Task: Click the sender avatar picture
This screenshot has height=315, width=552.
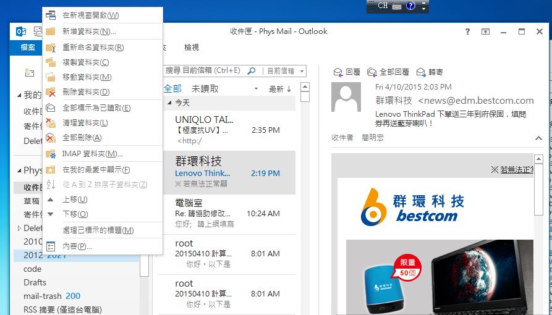Action: click(x=346, y=97)
